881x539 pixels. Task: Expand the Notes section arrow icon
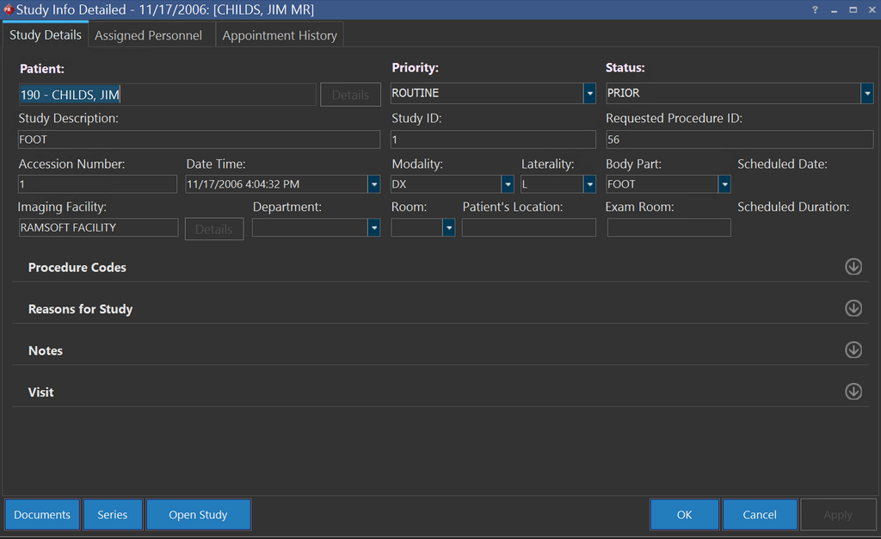pyautogui.click(x=853, y=350)
